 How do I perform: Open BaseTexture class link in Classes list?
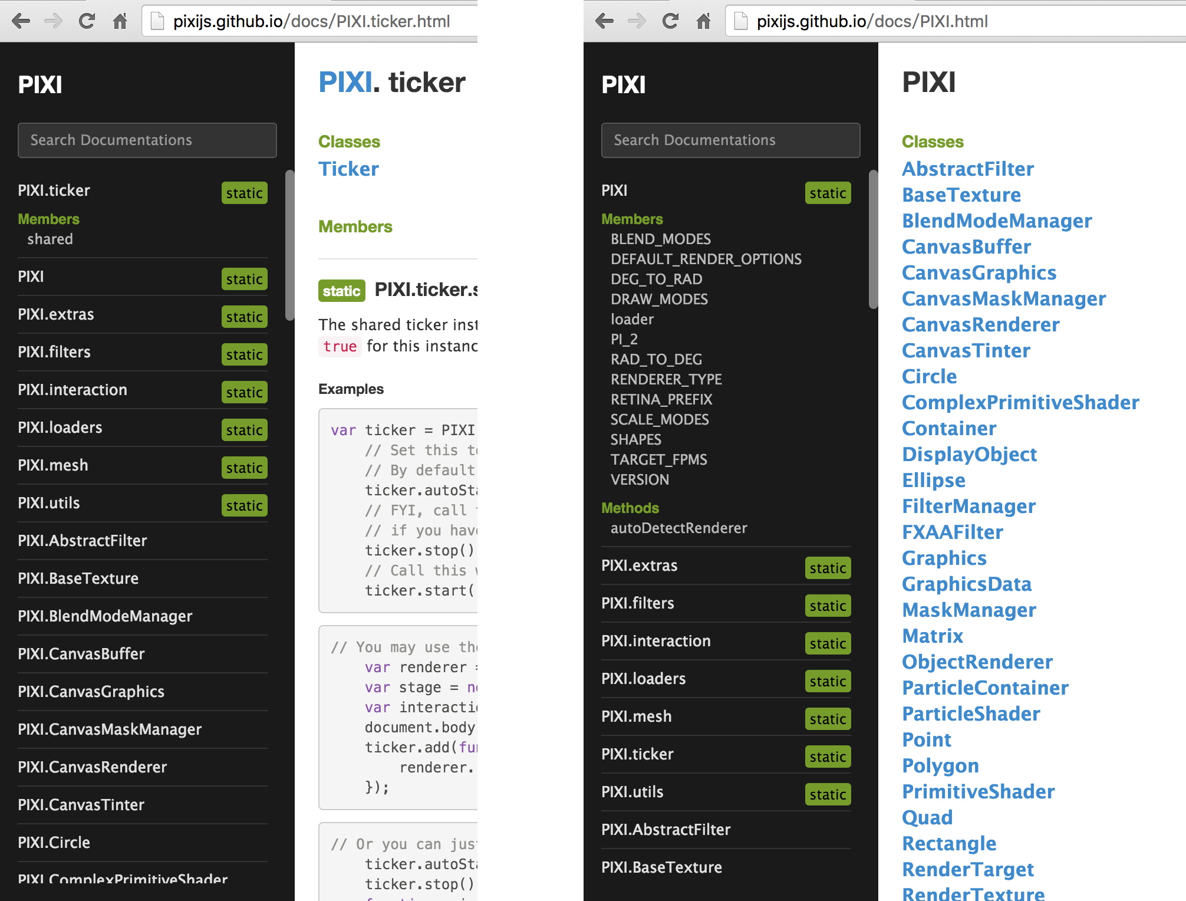coord(961,195)
